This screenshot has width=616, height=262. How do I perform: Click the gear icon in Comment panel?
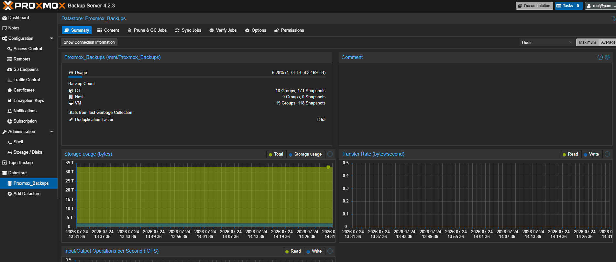click(x=607, y=57)
